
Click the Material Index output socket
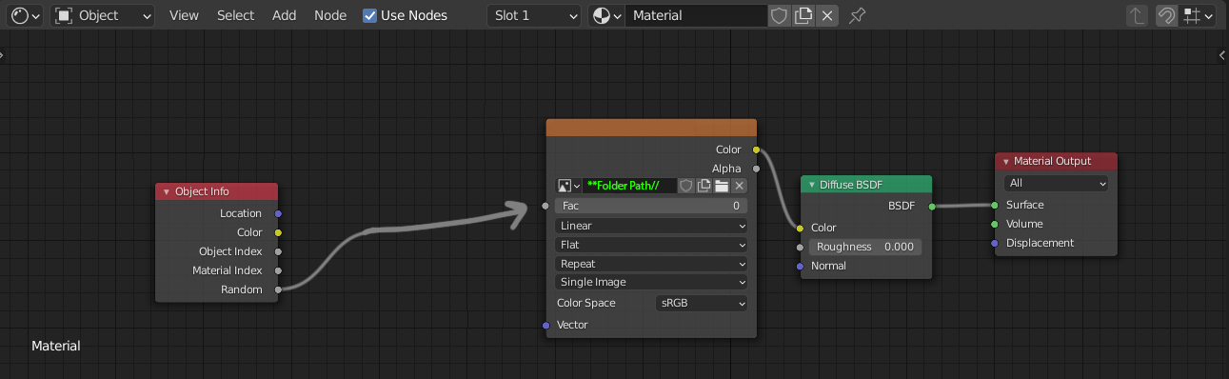[278, 270]
